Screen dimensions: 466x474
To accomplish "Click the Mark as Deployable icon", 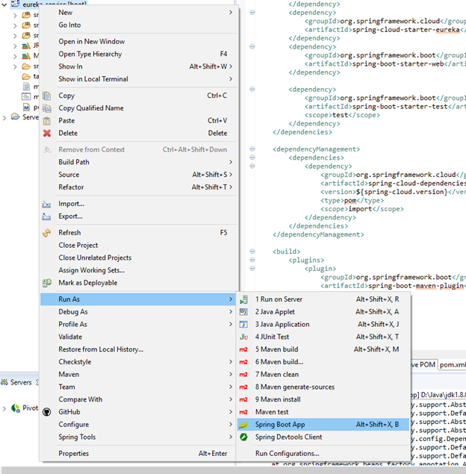I will point(47,283).
